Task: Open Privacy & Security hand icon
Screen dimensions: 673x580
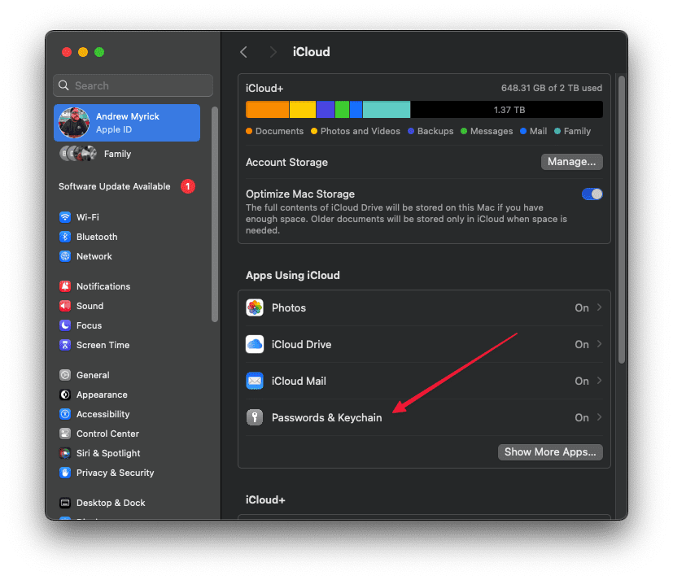Action: [x=65, y=473]
